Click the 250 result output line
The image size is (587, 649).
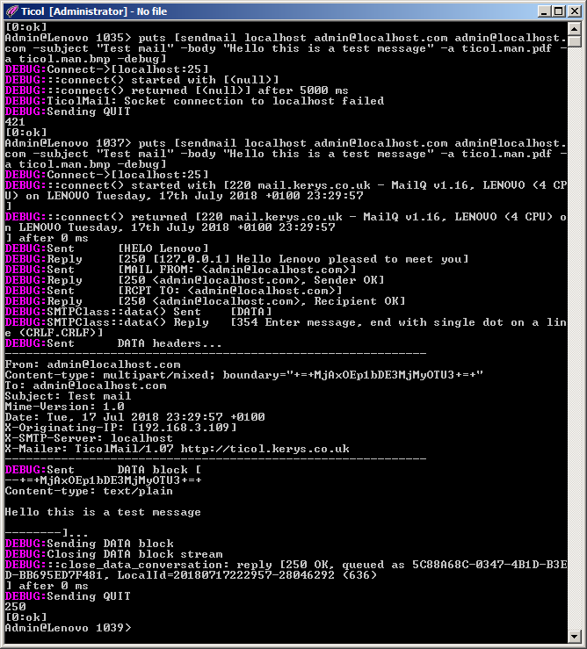(15, 606)
